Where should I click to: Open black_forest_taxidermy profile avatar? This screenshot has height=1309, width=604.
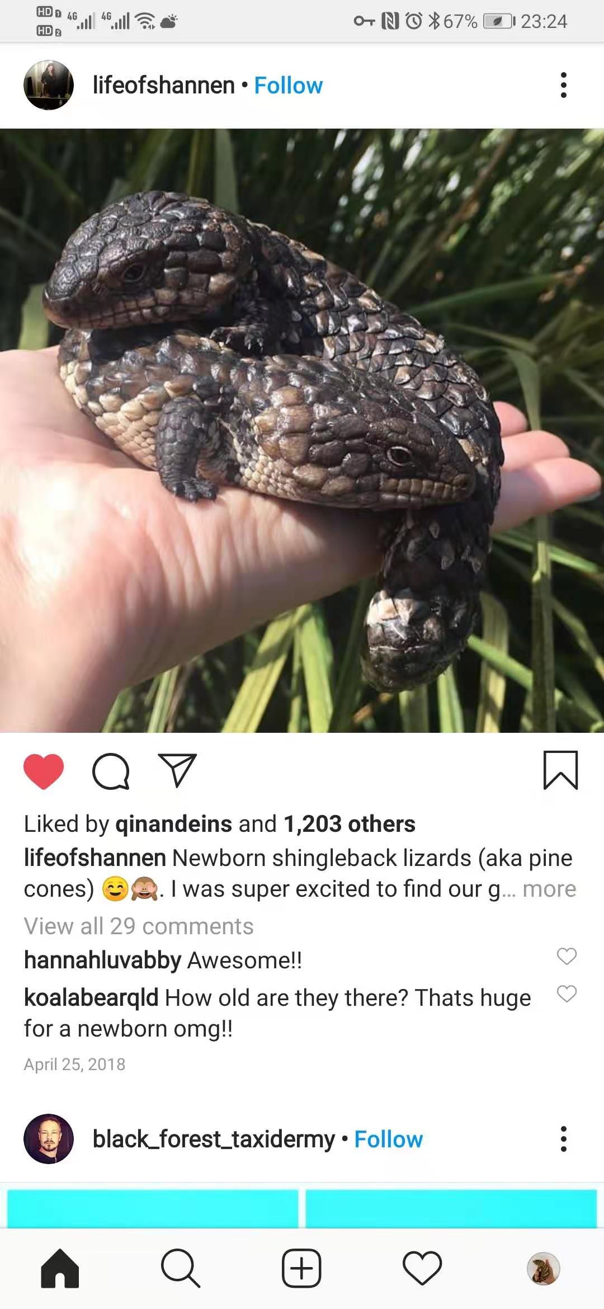point(49,1139)
